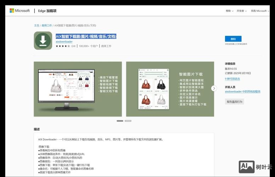This screenshot has height=177, width=275.
Task: Select the AIX智能下载器 extension title
Action: point(86,36)
